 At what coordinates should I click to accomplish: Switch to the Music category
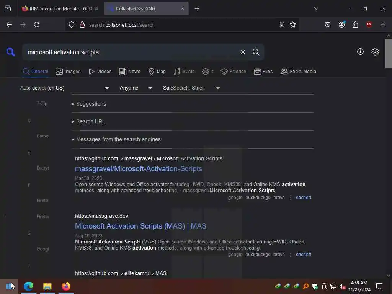184,72
